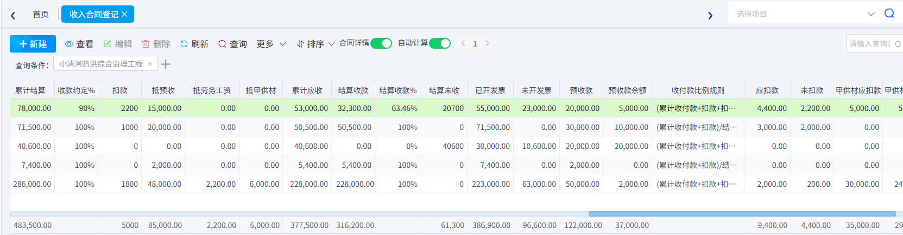Screen dimensions: 903x235
Task: Click the 编辑 toolbar button
Action: (118, 44)
